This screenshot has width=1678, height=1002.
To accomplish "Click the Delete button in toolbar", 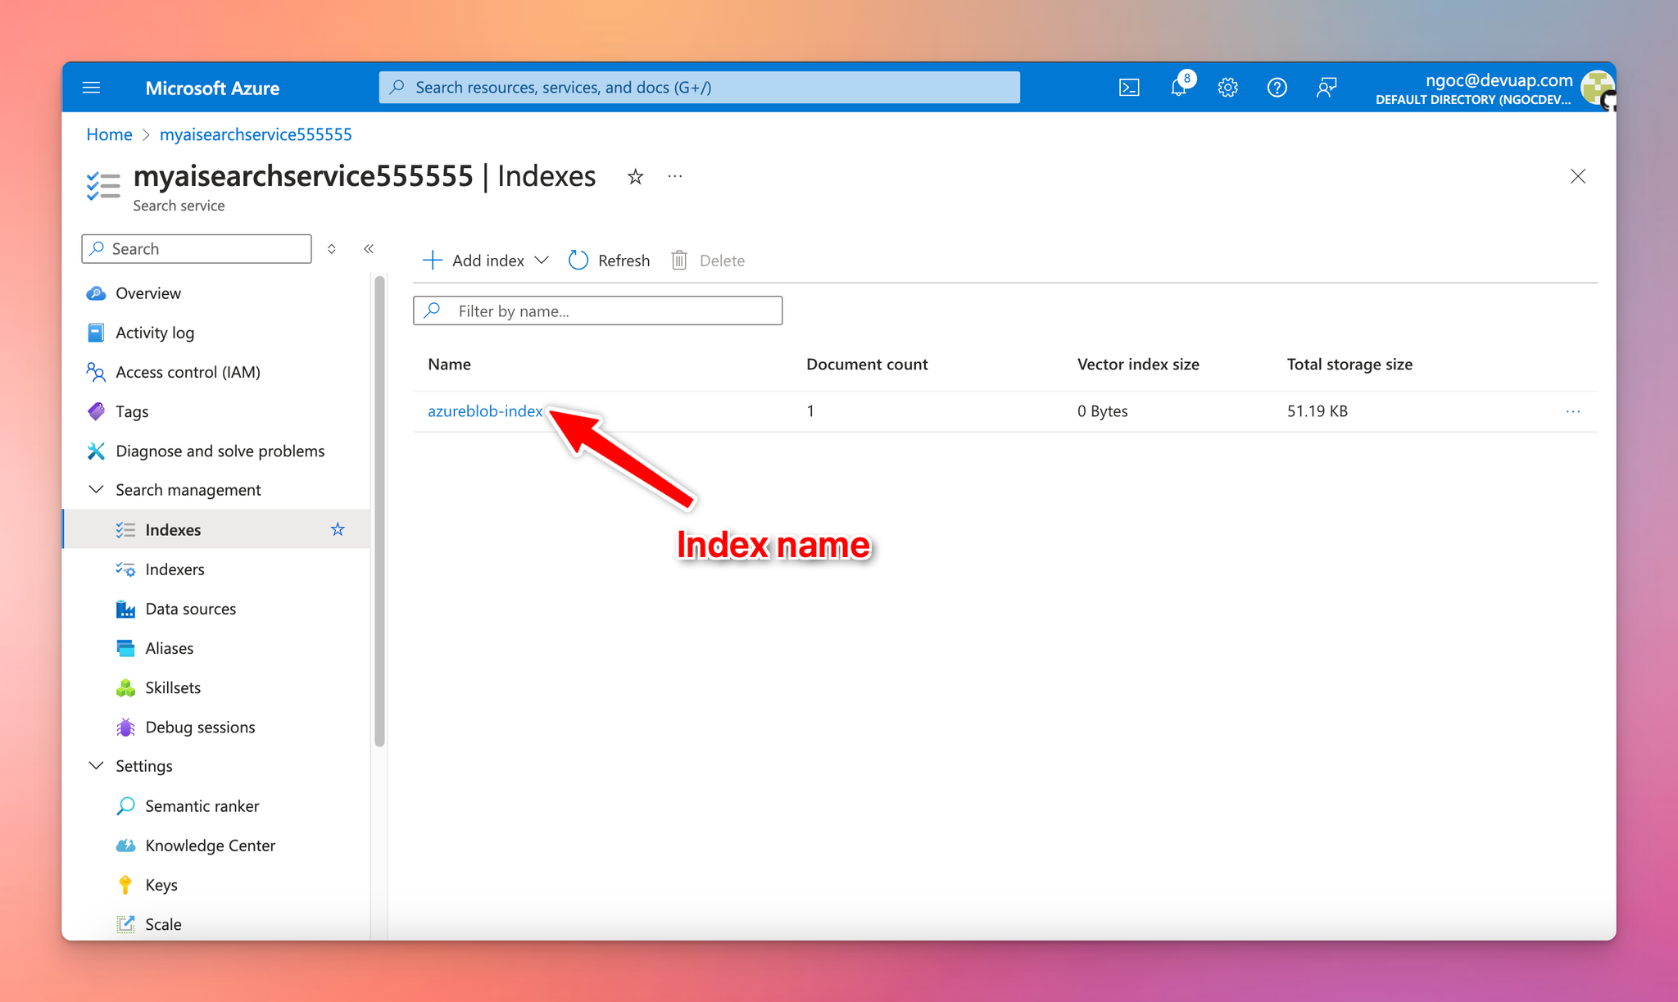I will [708, 261].
